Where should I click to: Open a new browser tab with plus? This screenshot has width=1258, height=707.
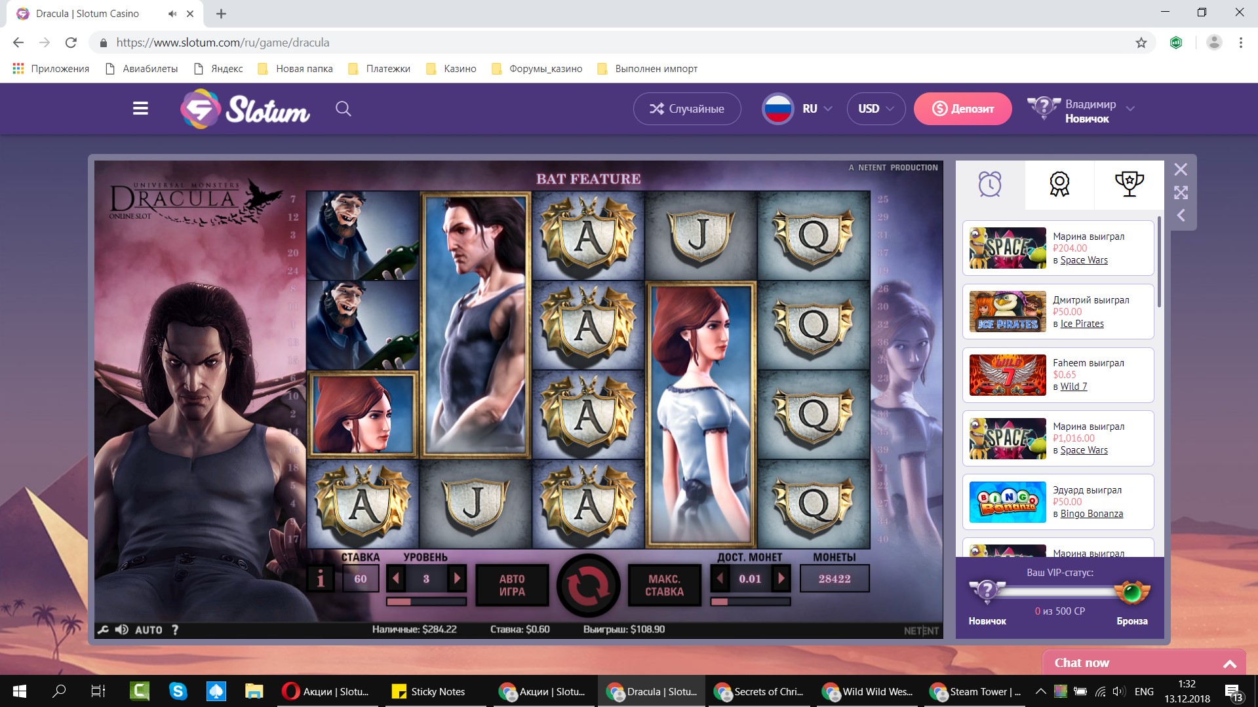point(222,14)
